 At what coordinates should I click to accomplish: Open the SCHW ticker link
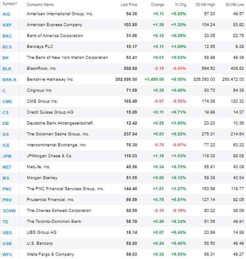click(x=9, y=211)
